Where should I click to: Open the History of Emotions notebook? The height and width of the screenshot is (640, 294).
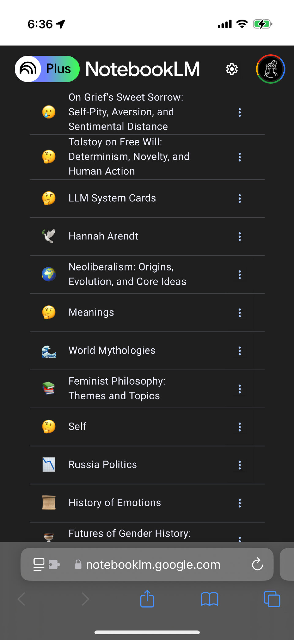pos(115,503)
